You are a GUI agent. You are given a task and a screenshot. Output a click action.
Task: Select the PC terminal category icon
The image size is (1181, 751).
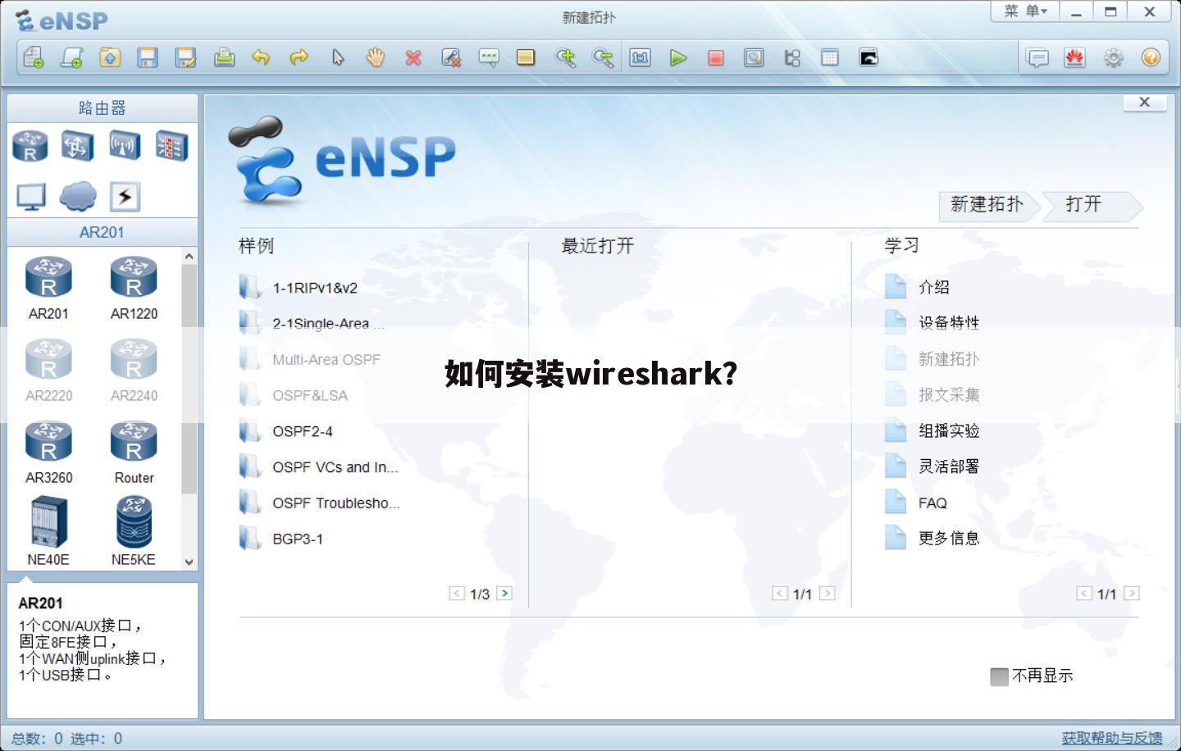pyautogui.click(x=31, y=197)
